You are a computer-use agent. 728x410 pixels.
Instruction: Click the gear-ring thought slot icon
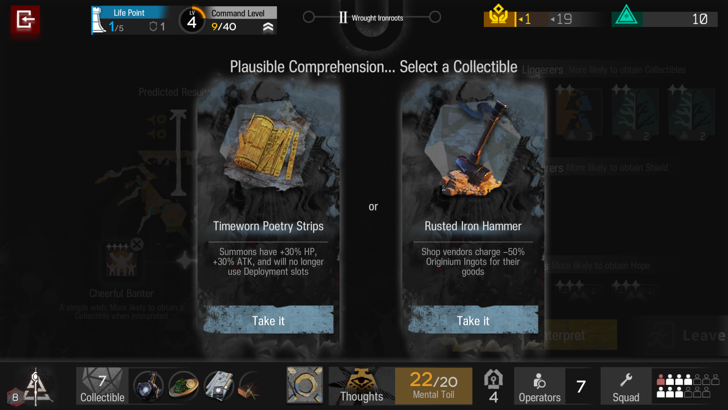[305, 385]
